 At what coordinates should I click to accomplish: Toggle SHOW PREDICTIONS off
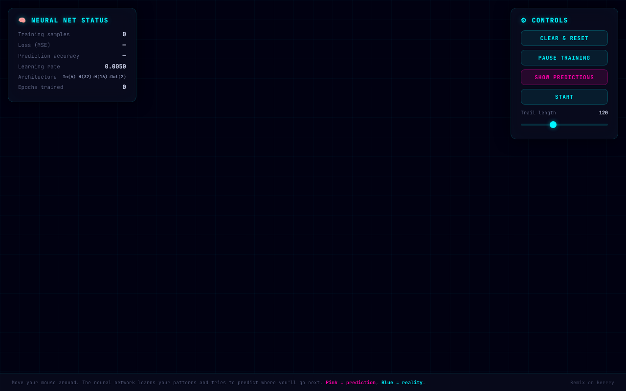(x=564, y=77)
